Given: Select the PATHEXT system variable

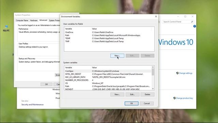Looking at the screenshot, I should (108, 89).
